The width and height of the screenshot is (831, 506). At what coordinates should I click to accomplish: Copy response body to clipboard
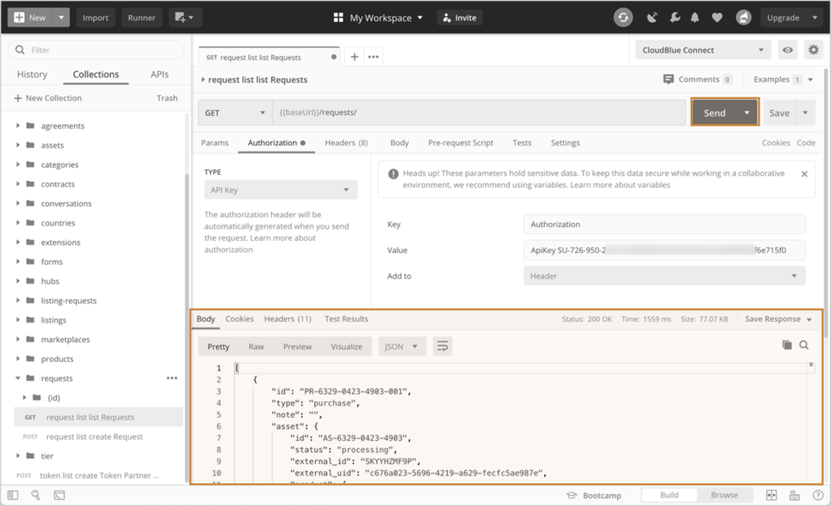click(x=787, y=345)
